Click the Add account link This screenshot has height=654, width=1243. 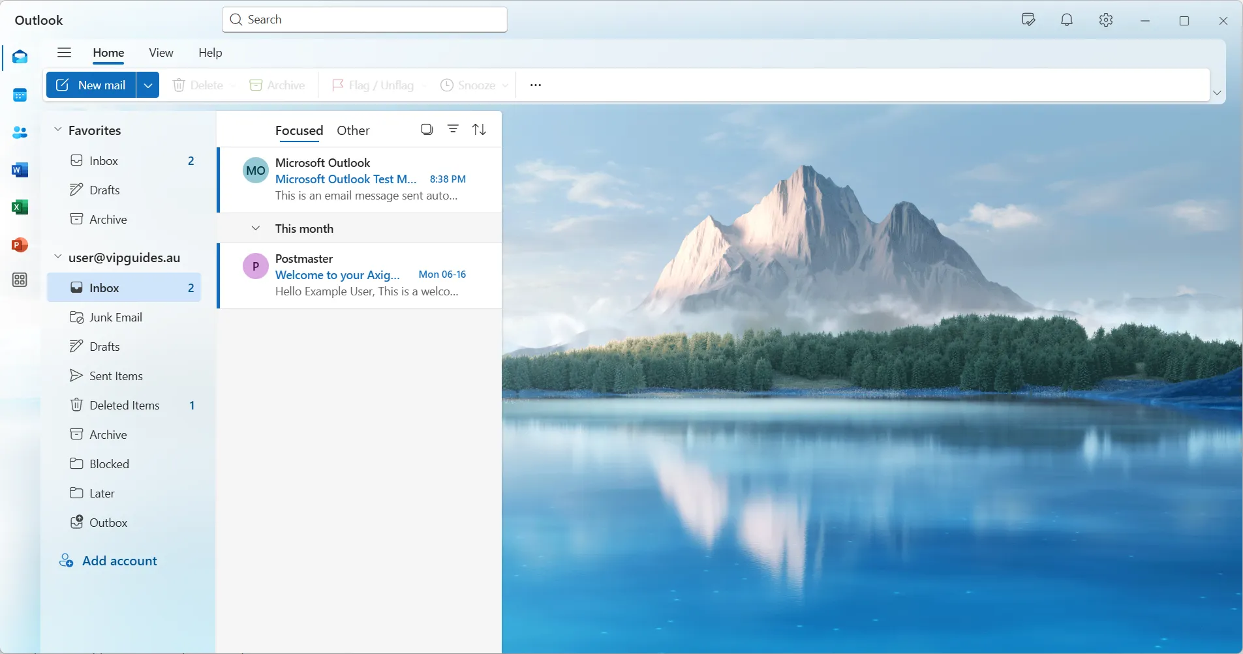point(119,561)
